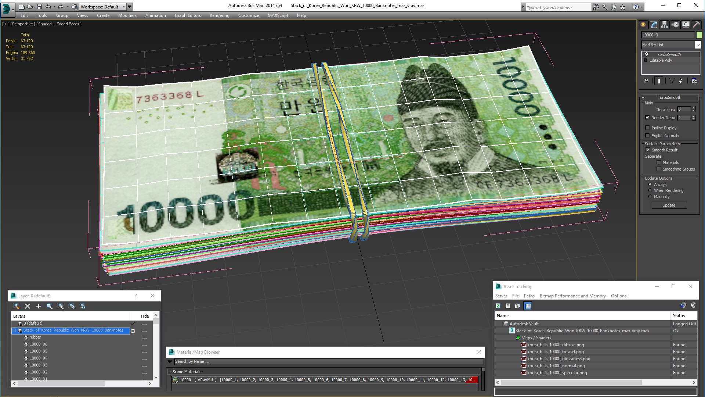The width and height of the screenshot is (705, 397).
Task: Select When Rendering update option
Action: [650, 190]
